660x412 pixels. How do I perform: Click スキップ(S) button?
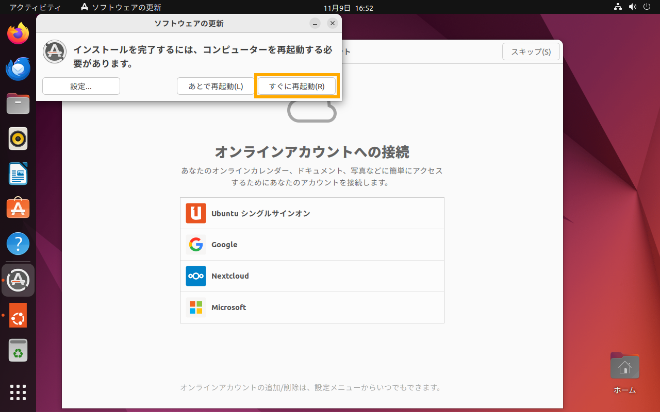pyautogui.click(x=531, y=51)
